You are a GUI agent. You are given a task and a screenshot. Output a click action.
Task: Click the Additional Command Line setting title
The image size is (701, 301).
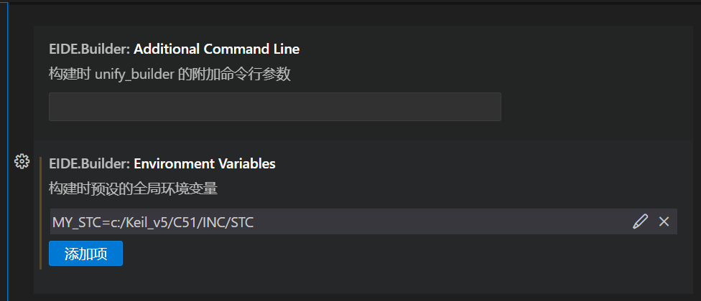tap(216, 49)
